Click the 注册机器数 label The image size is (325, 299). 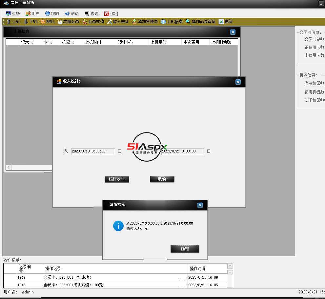[314, 83]
